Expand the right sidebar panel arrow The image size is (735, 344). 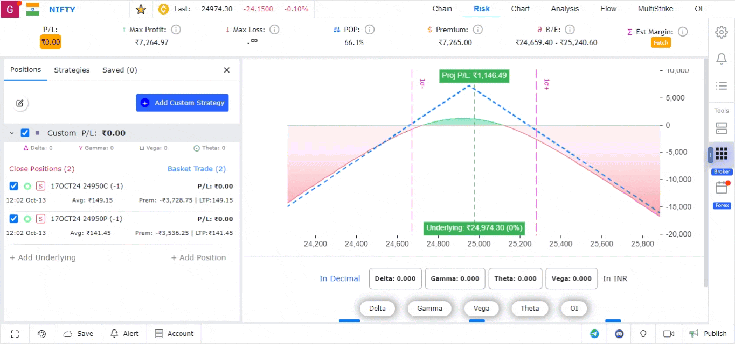[710, 155]
